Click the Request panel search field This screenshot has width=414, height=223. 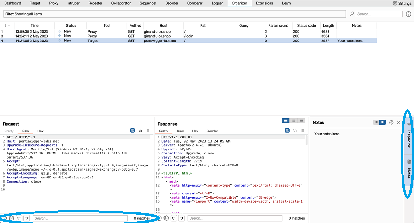pos(80,218)
